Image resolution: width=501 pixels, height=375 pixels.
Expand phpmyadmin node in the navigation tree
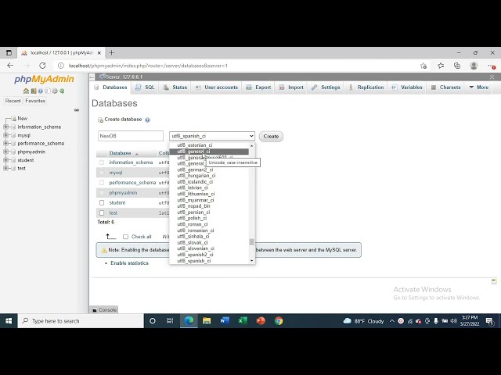click(x=5, y=152)
